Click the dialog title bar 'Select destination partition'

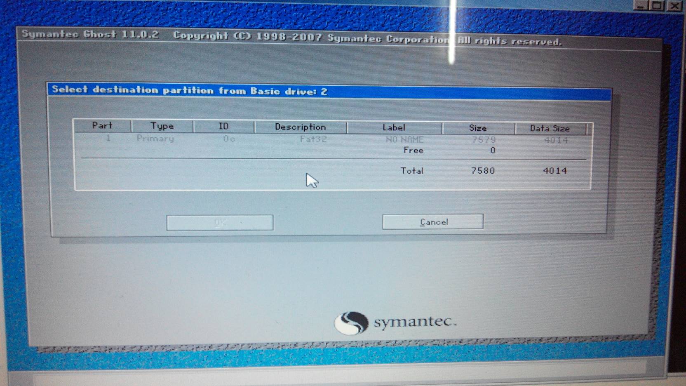[x=329, y=91]
